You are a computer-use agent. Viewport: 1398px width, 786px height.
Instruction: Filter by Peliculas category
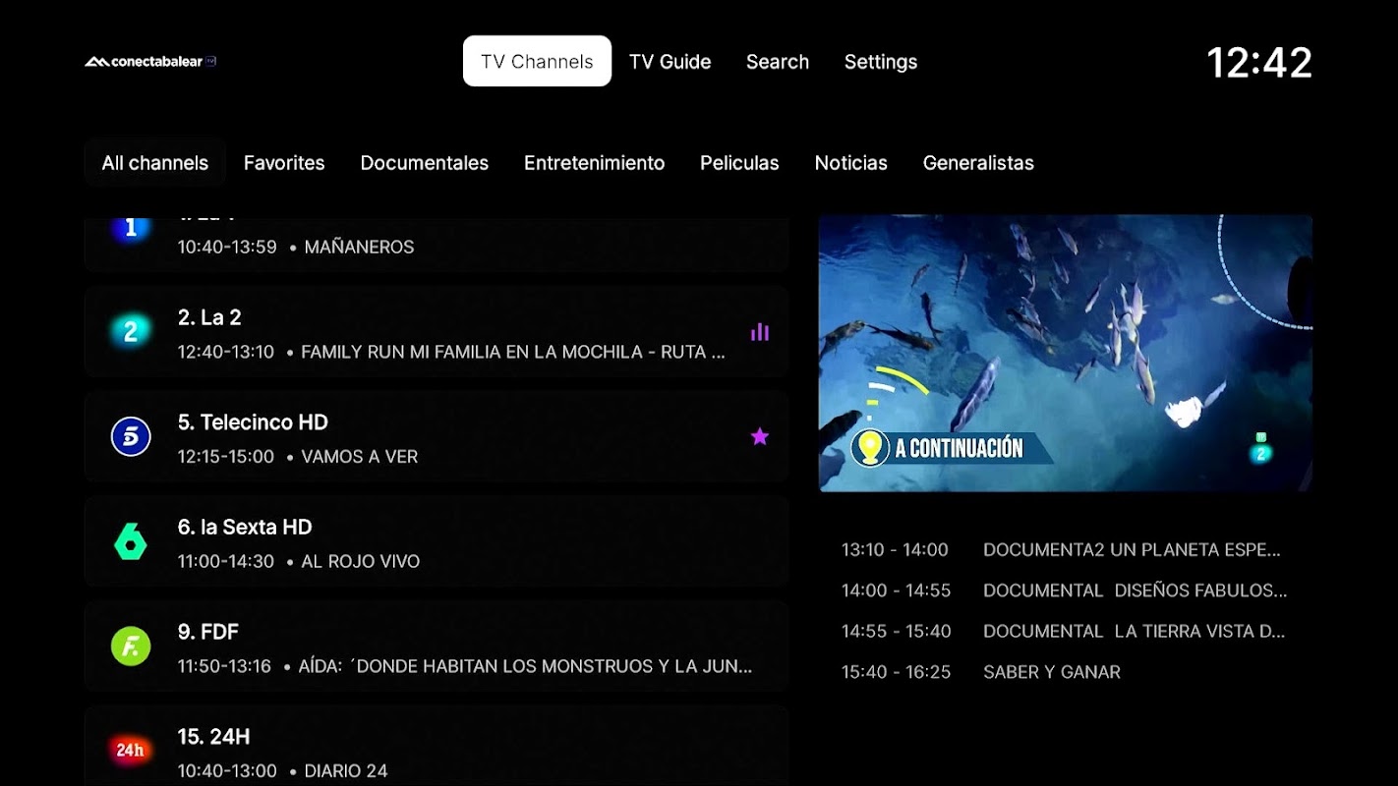(739, 163)
